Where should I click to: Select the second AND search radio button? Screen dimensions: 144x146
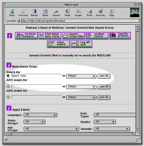point(8,86)
